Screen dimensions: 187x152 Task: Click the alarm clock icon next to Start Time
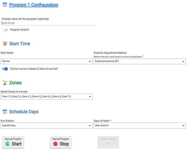[5, 44]
